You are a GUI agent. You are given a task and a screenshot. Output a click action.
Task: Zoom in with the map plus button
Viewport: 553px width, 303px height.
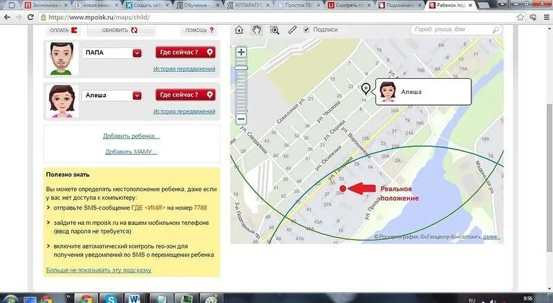coord(241,53)
